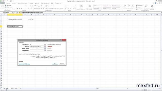The image size is (162, 91).
Task: Click the Перенос текста wrap text command
Action: [x=50, y=6]
